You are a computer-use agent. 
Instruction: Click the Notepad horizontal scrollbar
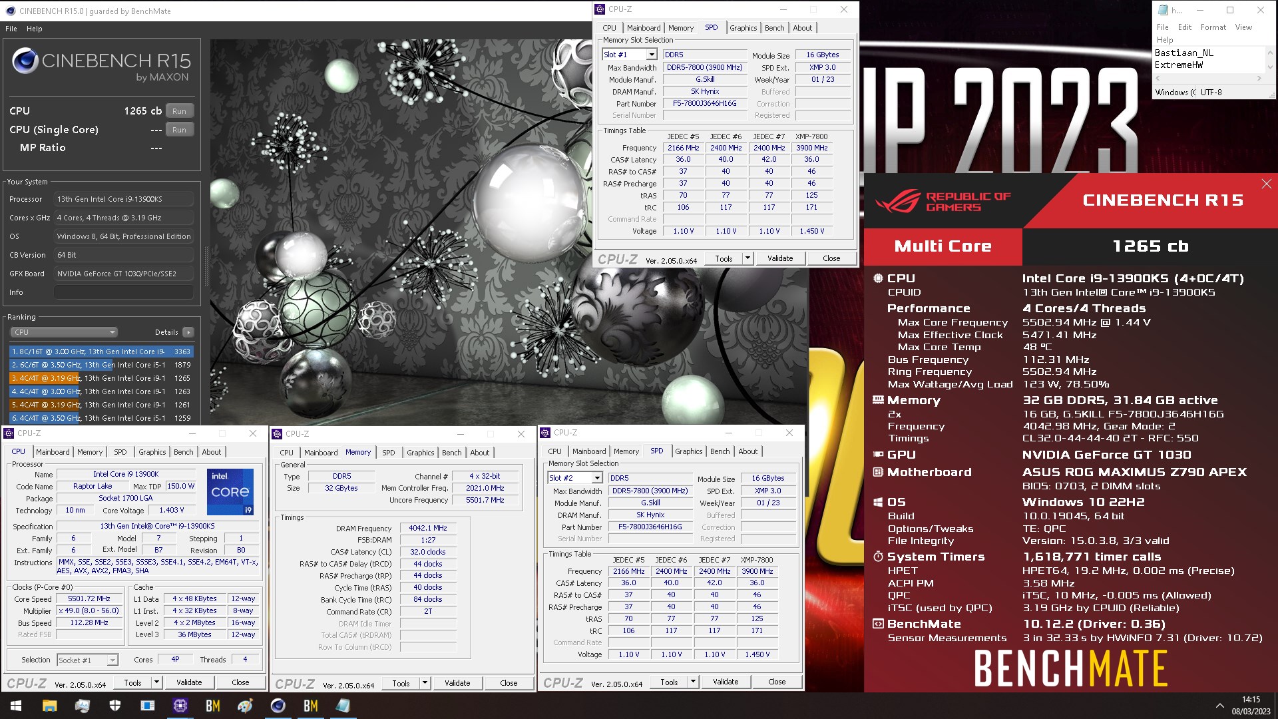[x=1209, y=79]
